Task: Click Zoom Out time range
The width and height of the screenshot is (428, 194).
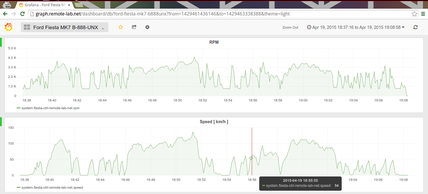Action: (290, 27)
